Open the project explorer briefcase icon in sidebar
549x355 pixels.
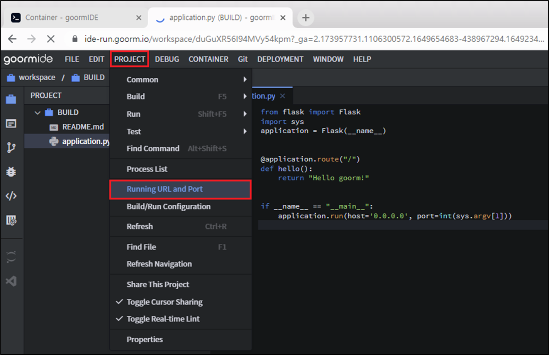point(11,99)
